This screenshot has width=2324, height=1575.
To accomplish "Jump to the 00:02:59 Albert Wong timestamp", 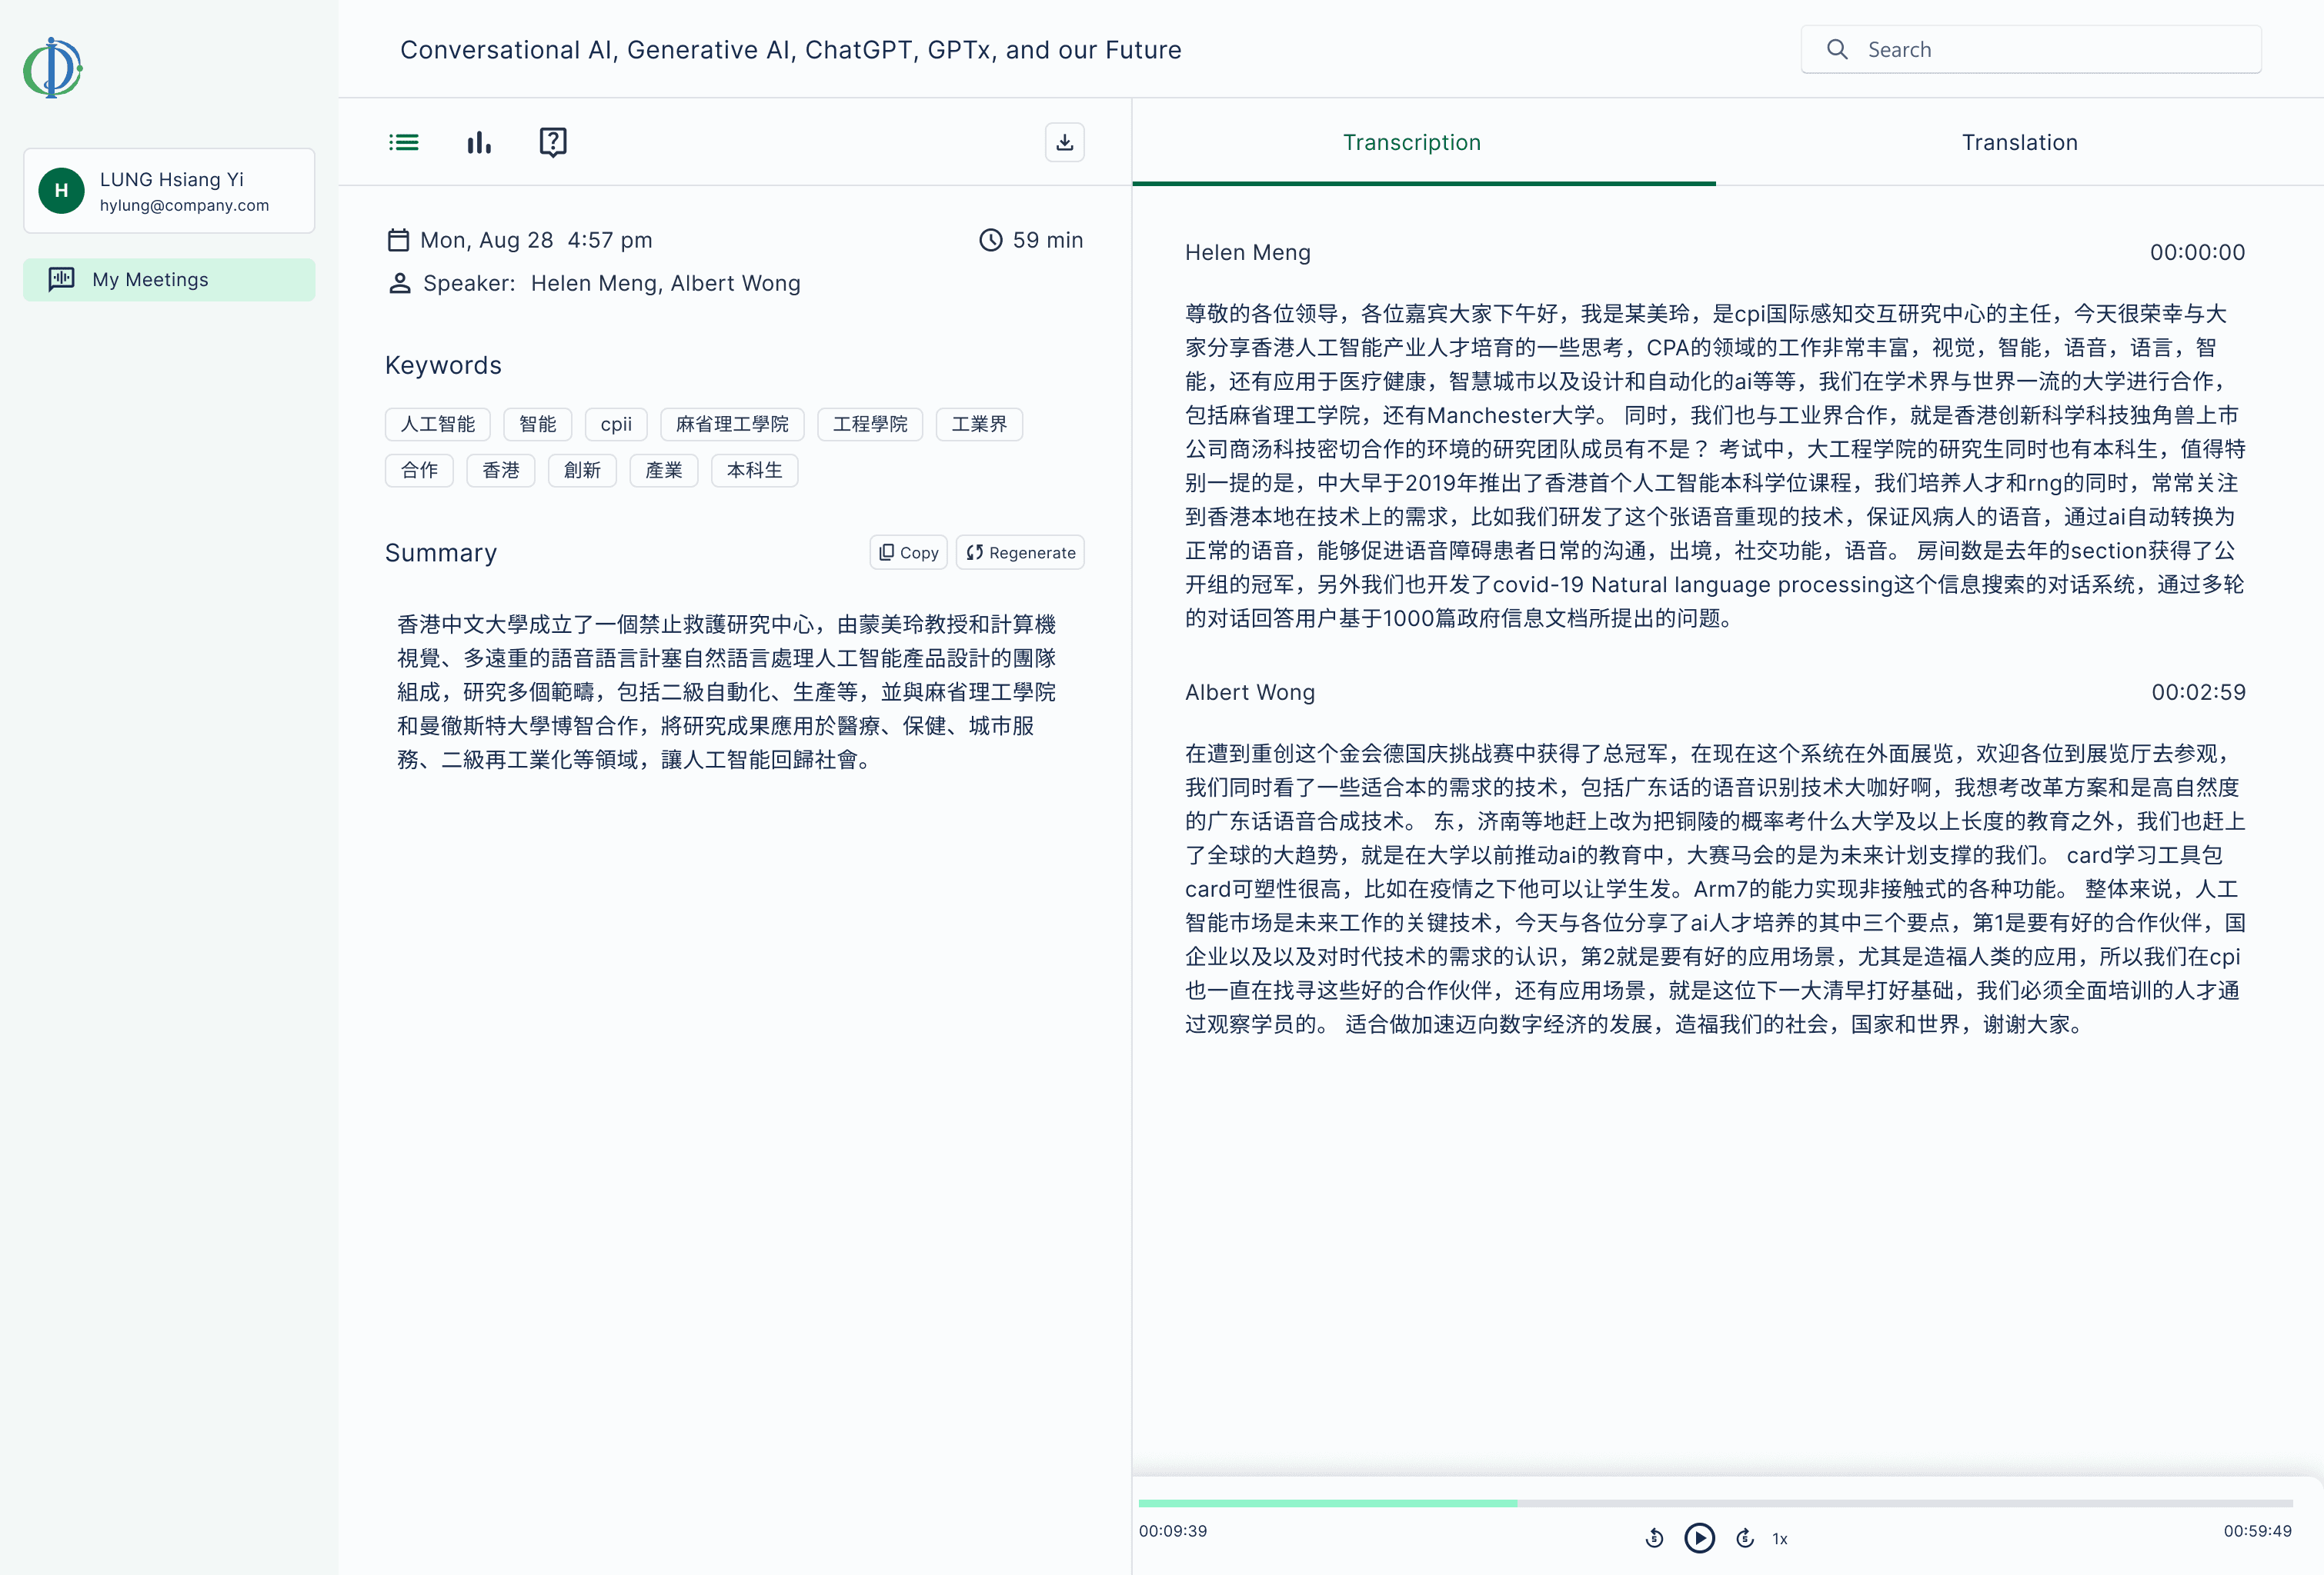I will [x=2198, y=691].
